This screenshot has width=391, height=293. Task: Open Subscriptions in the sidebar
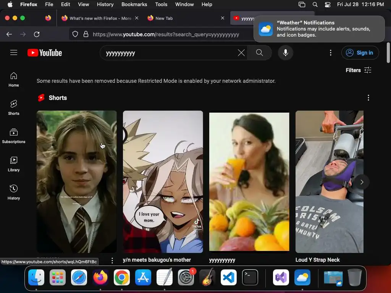pos(14,136)
